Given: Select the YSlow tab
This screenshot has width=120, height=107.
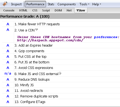Looking at the screenshot, I should 81,10.
